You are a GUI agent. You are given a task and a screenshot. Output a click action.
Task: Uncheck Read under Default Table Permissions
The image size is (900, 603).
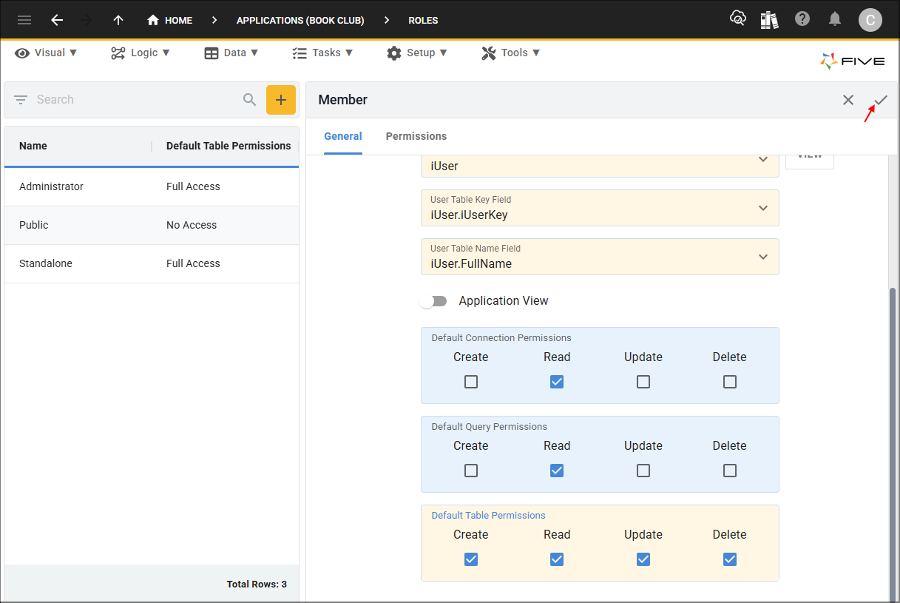(x=557, y=559)
